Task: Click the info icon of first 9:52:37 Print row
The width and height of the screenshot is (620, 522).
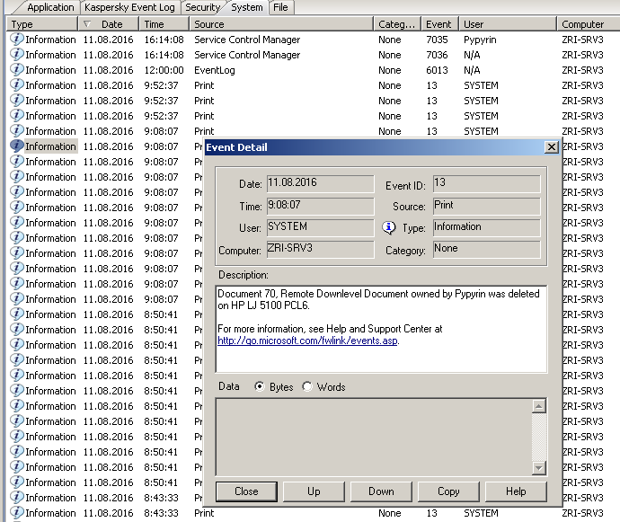Action: (16, 85)
